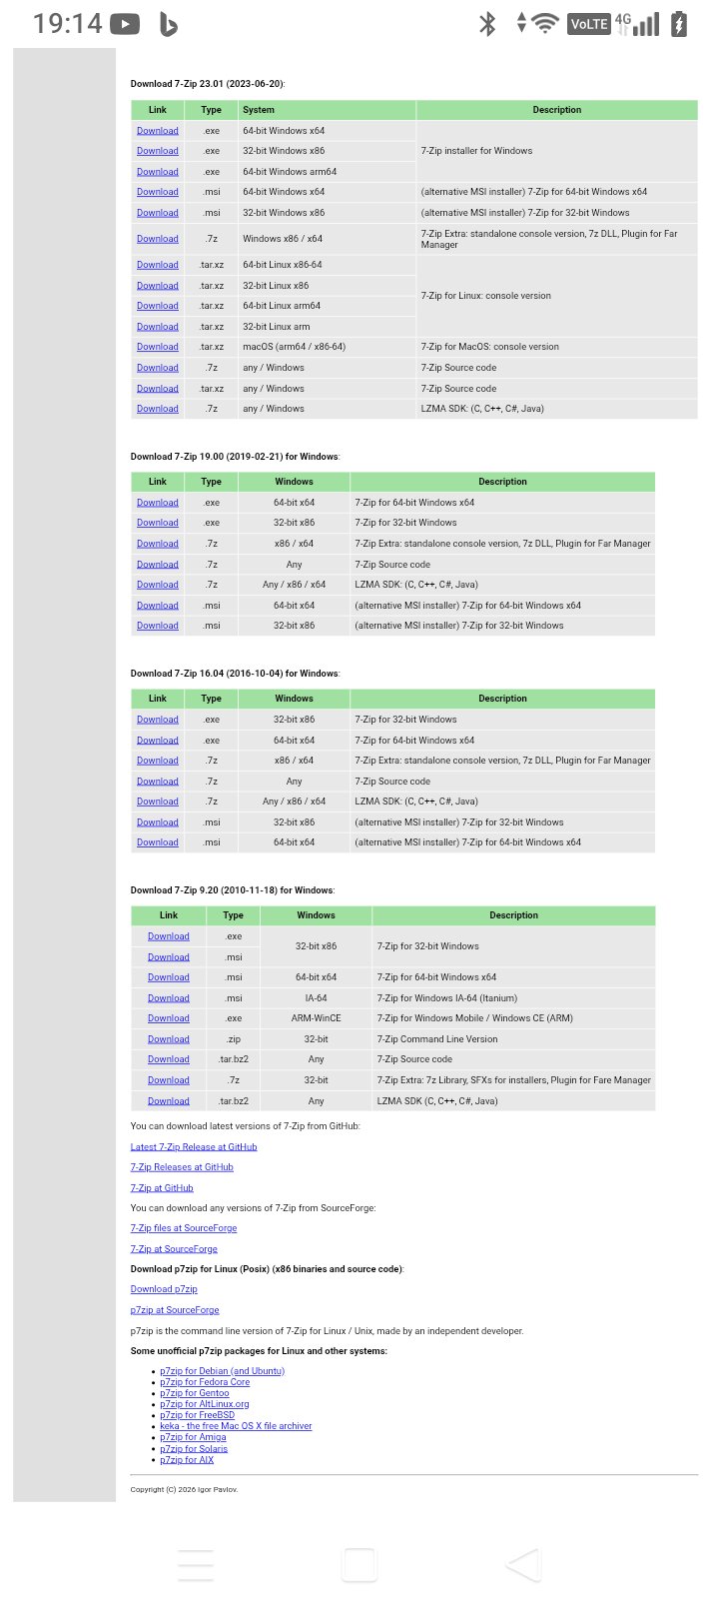719x1611 pixels.
Task: Download tar.xz for 32-bit Linux arm
Action: [x=158, y=327]
